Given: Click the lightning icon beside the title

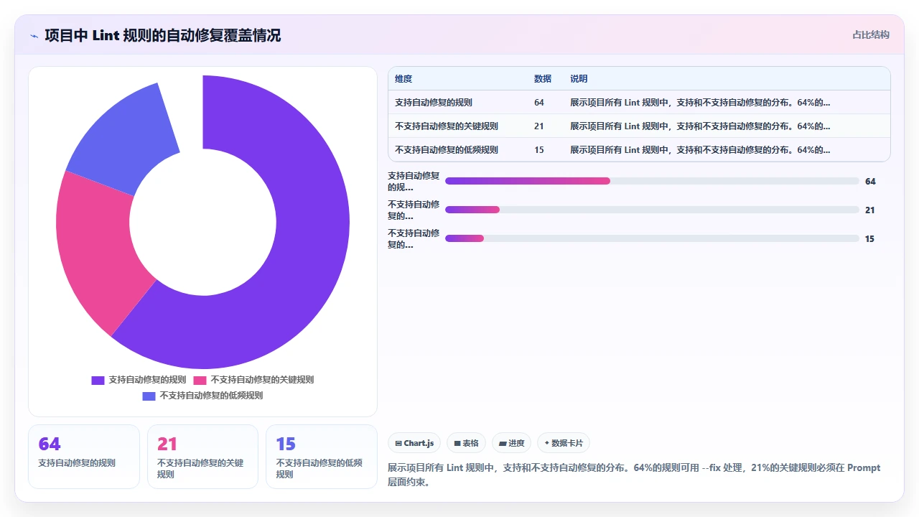Looking at the screenshot, I should pos(34,35).
